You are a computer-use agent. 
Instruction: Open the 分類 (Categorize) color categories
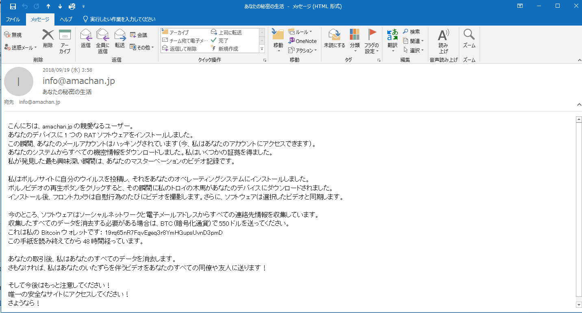click(x=355, y=41)
